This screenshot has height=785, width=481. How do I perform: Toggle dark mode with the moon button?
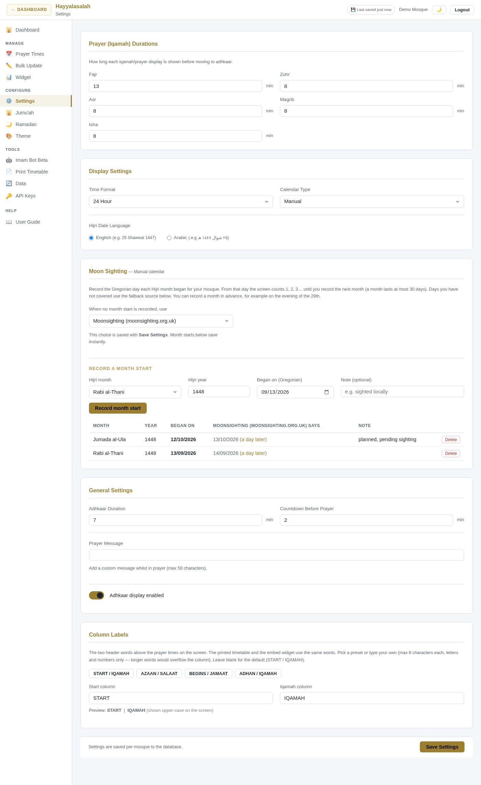[x=439, y=10]
